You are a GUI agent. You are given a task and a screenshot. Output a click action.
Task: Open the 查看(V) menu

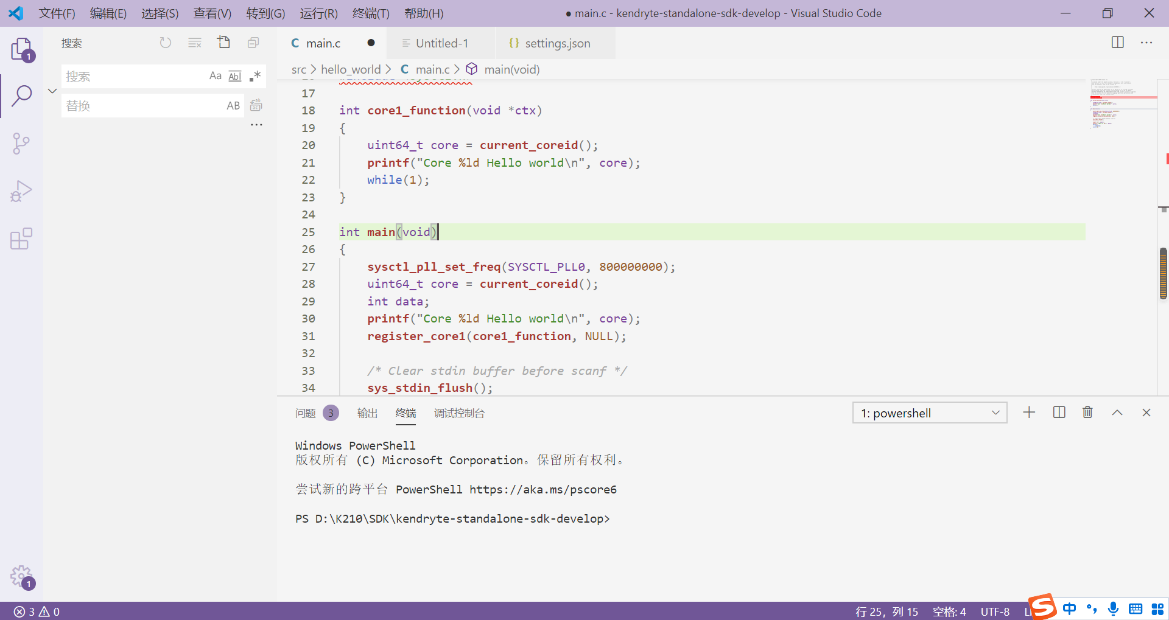[212, 13]
